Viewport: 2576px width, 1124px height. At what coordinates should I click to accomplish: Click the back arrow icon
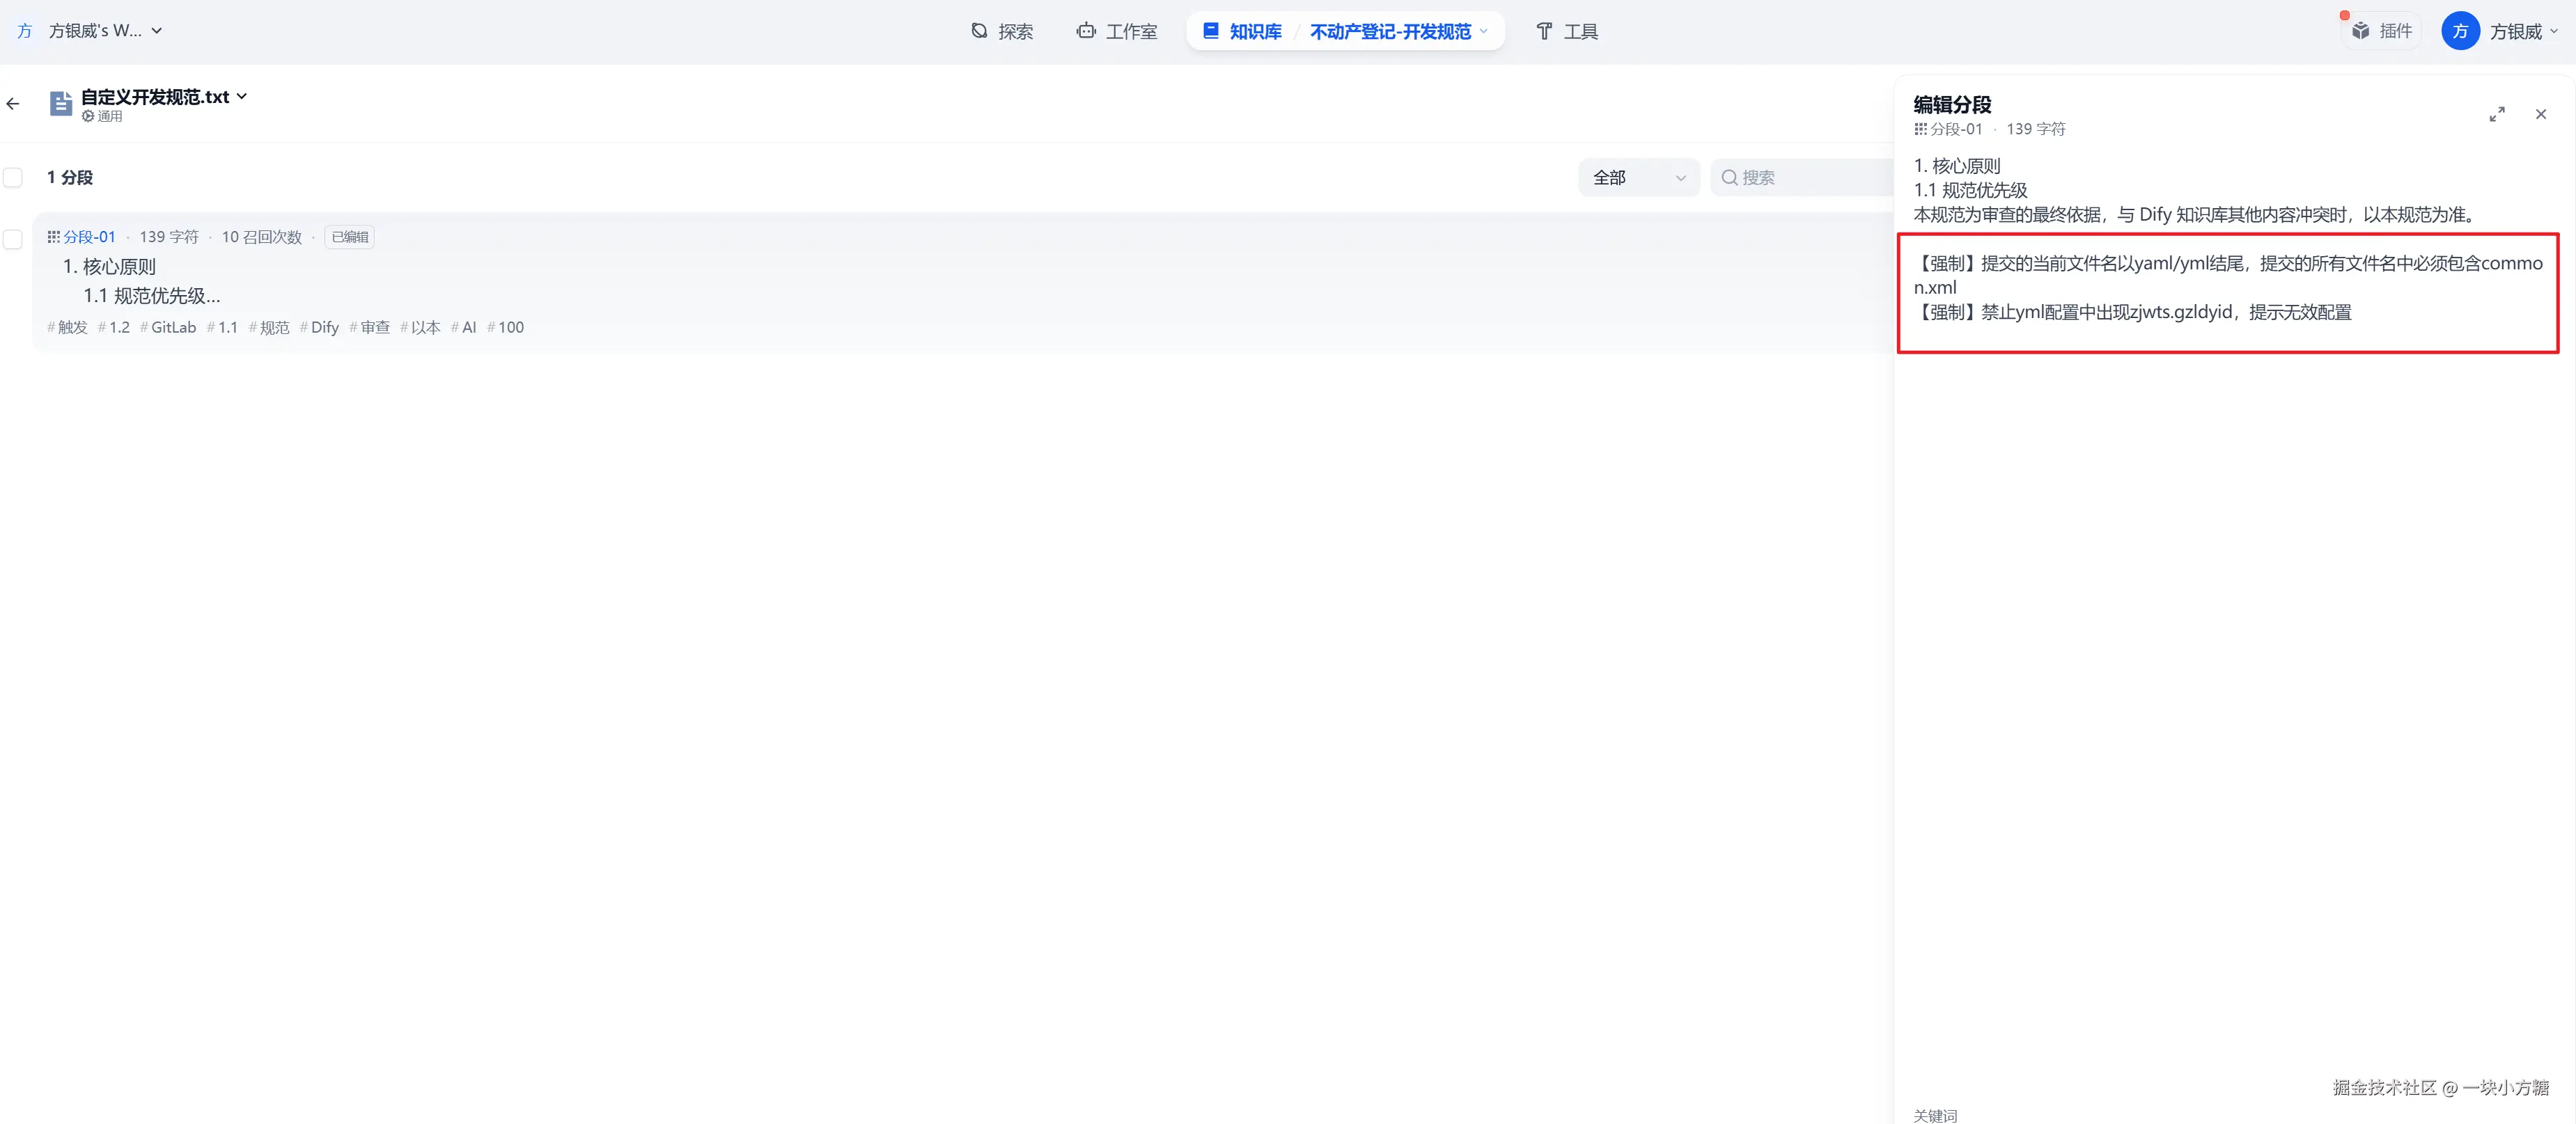point(13,104)
